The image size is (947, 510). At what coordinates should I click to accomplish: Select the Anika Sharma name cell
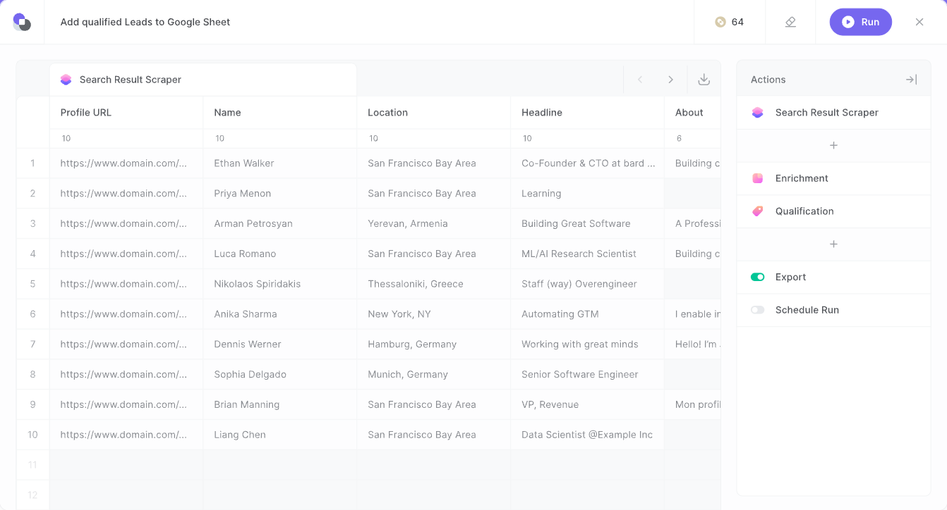280,314
